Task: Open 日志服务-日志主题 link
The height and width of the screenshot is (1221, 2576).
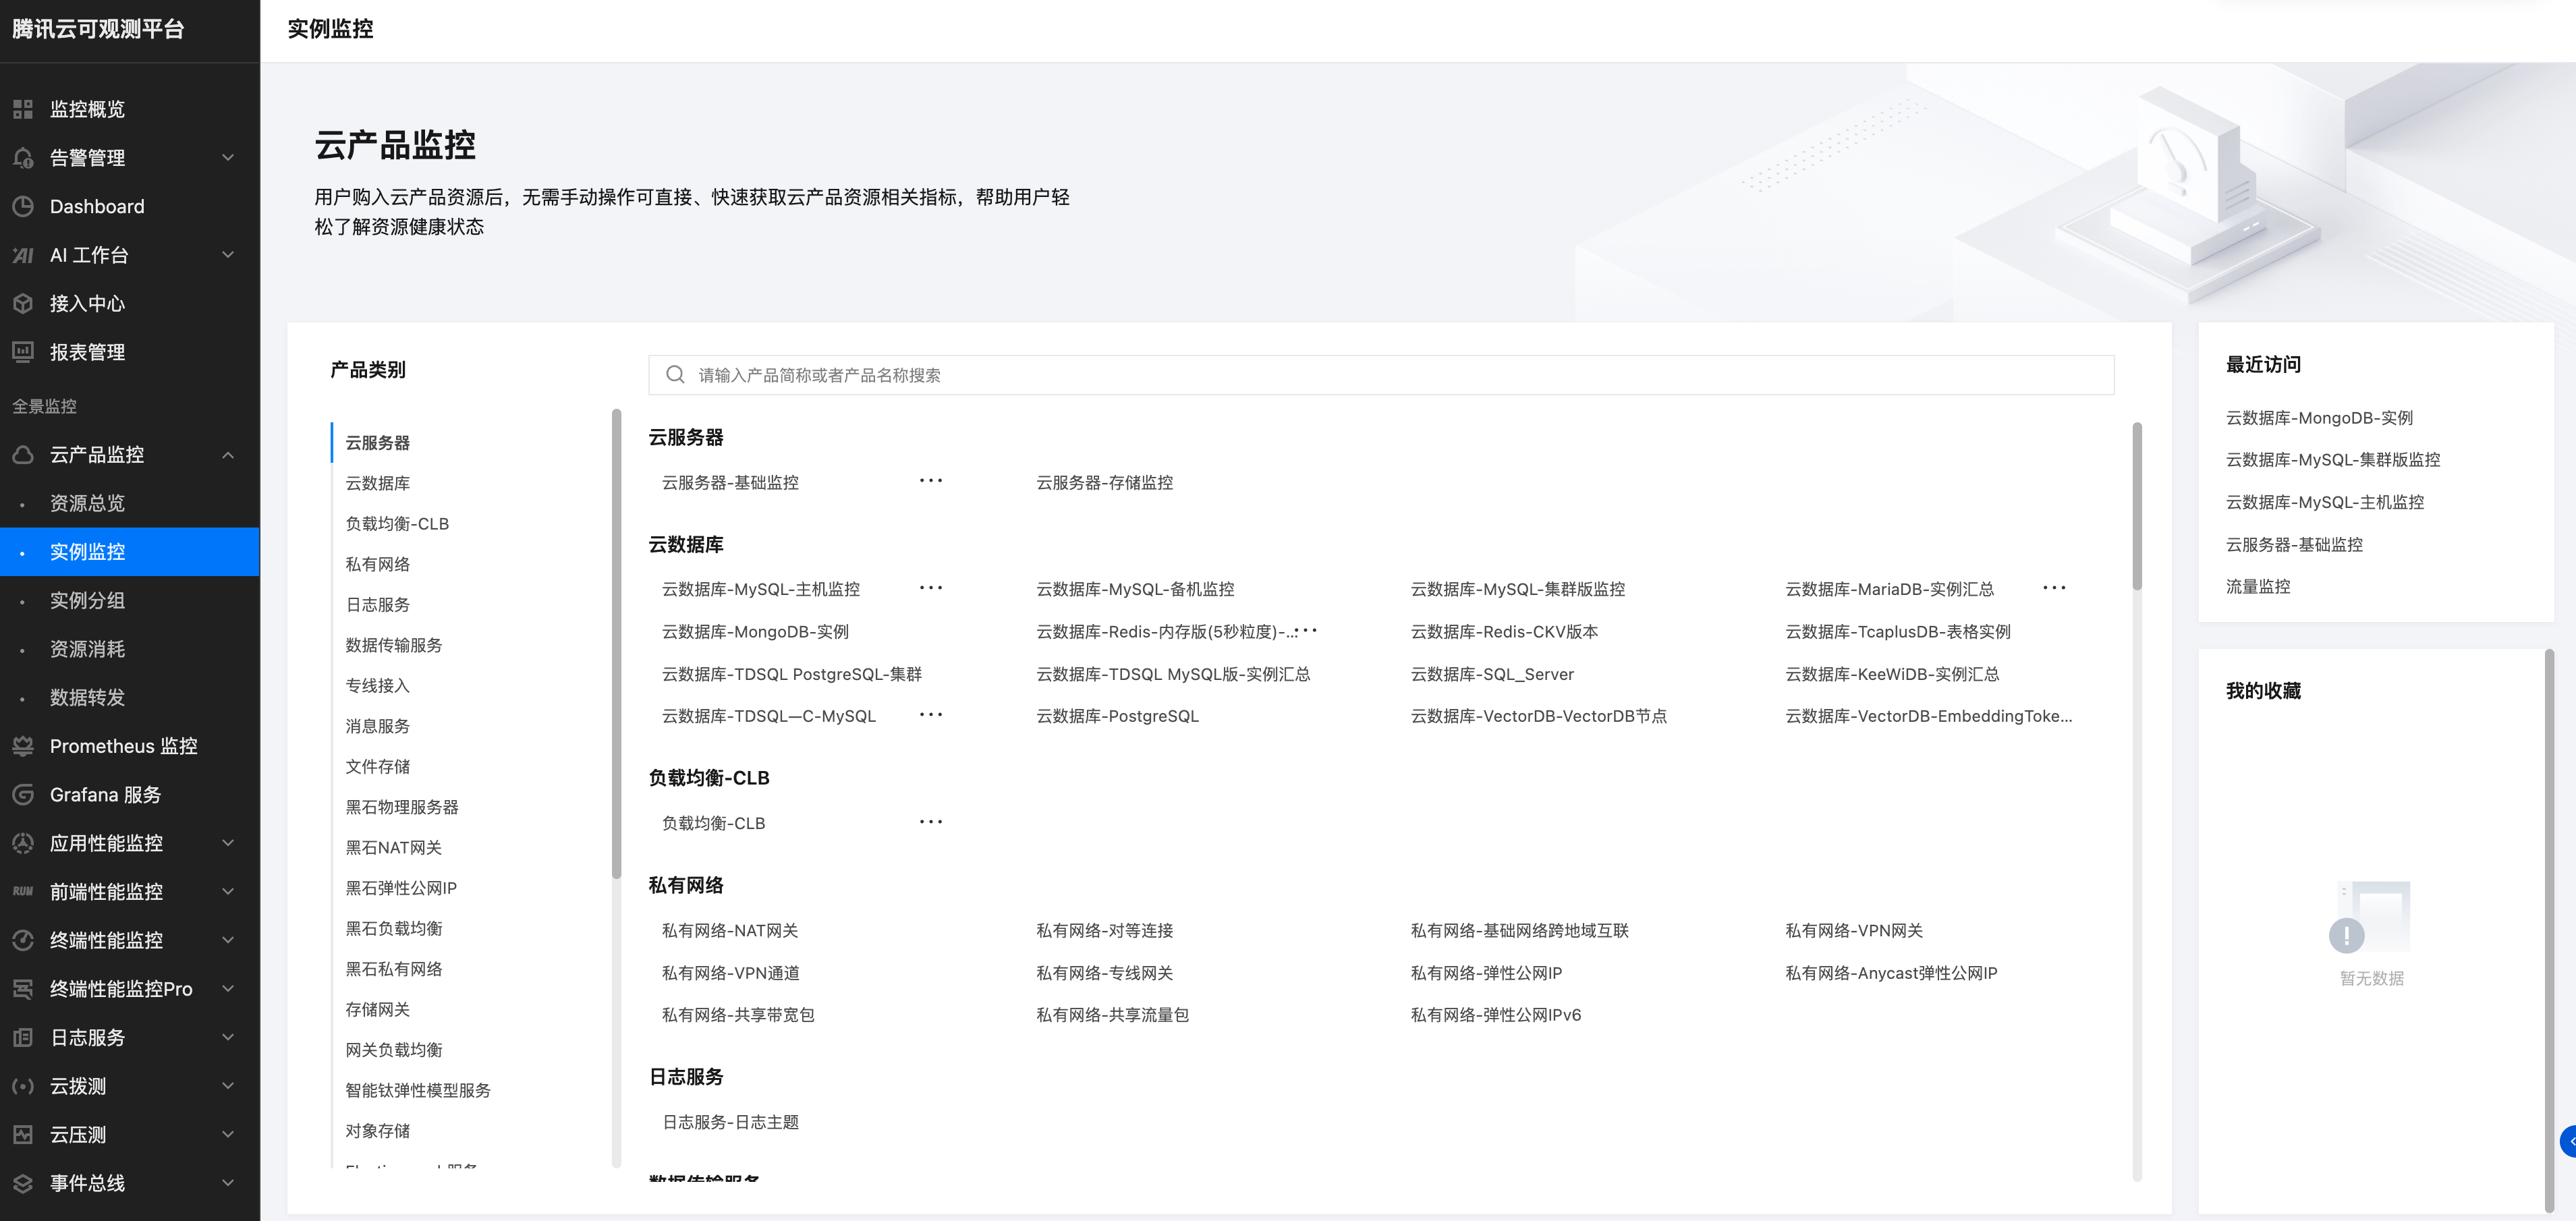Action: click(x=730, y=1122)
